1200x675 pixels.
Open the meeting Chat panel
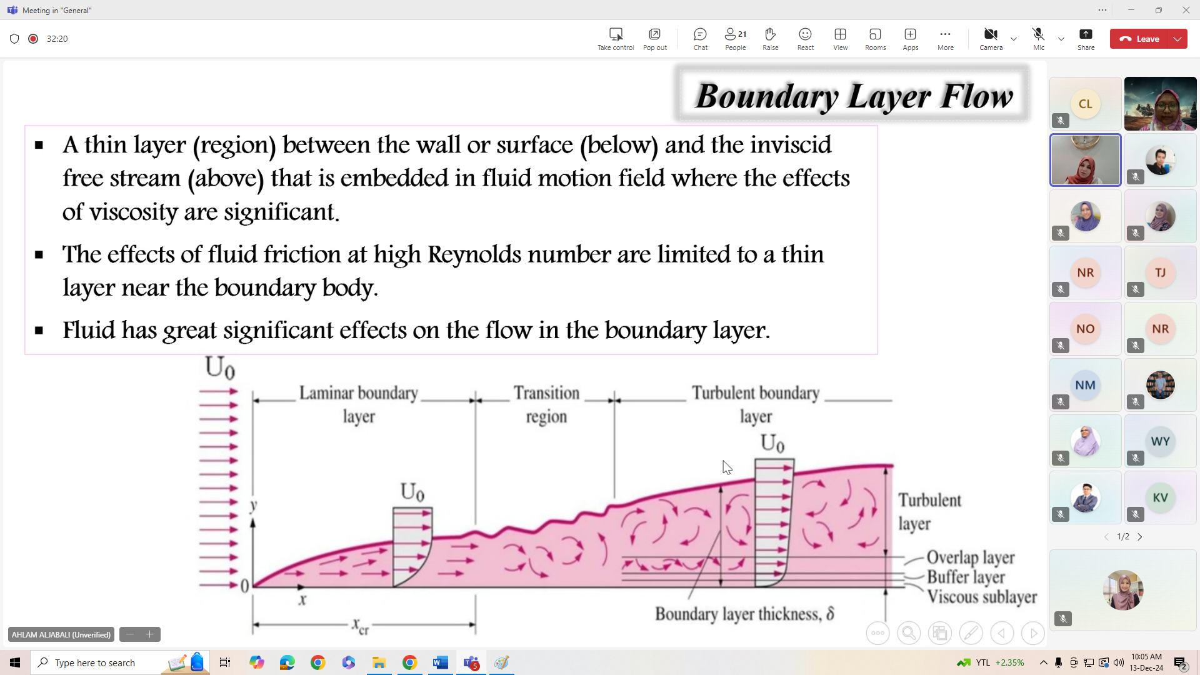point(701,39)
